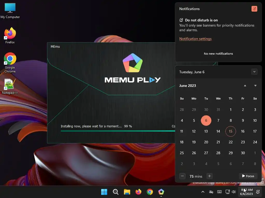Click 'Do not disturb is on' heading
The width and height of the screenshot is (265, 198).
click(x=201, y=20)
